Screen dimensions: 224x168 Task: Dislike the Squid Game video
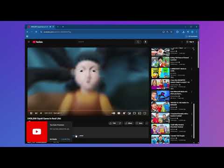120,123
